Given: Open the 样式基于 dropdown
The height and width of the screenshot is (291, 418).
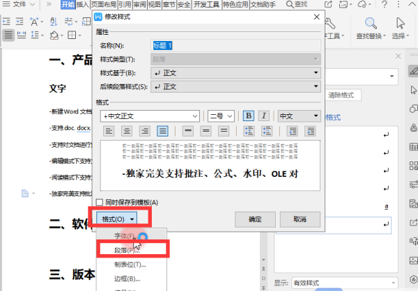Looking at the screenshot, I should click(x=235, y=72).
